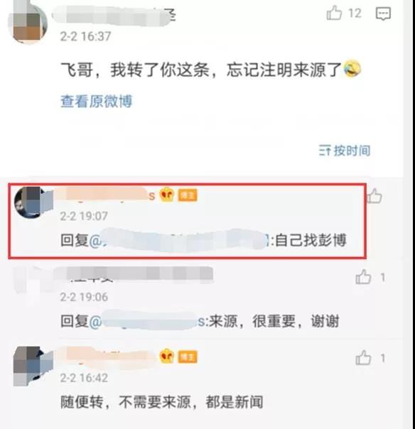
Task: Change sort order via 按时间
Action: (x=345, y=151)
